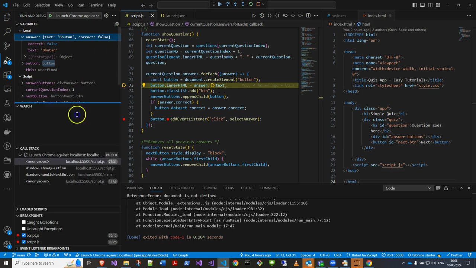Run code with editor play button
The image size is (476, 268).
coord(254,16)
